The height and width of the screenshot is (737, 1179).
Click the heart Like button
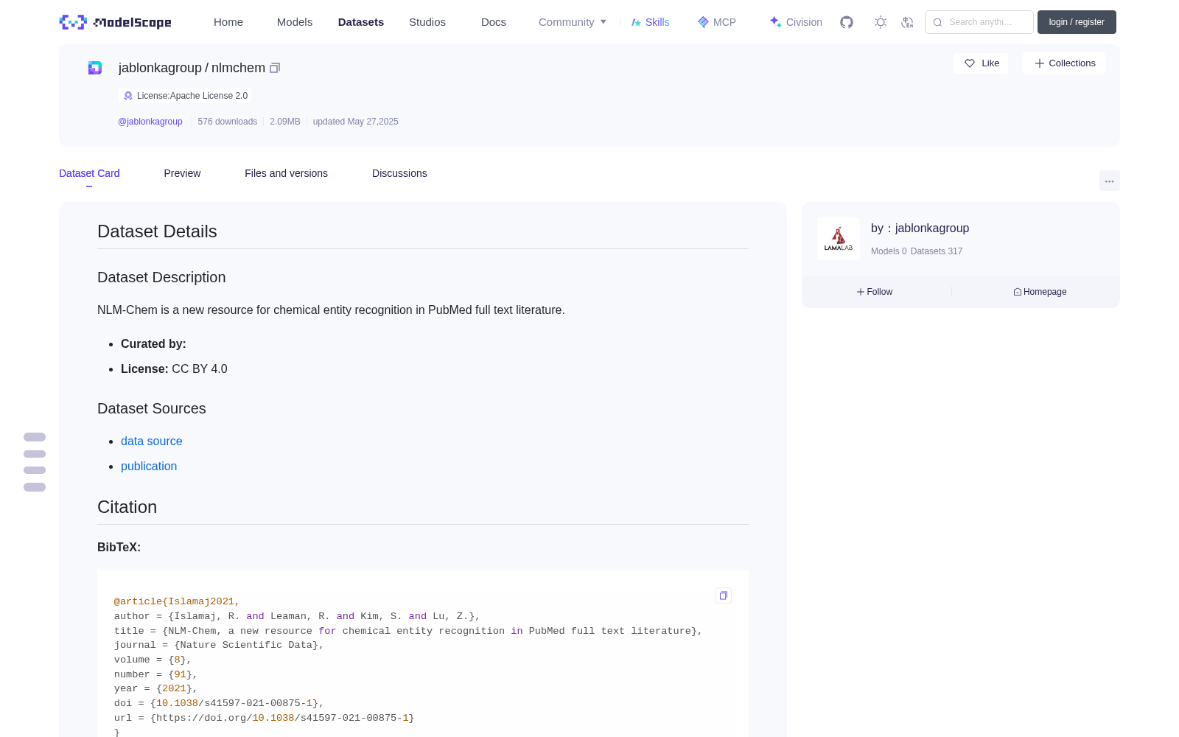[x=981, y=63]
